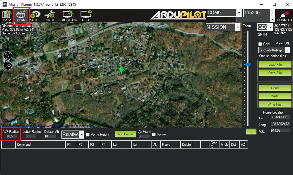Click the Write Fast button
293x175 pixels.
click(275, 104)
